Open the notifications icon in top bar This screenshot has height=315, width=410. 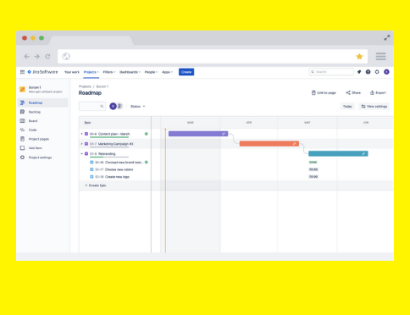point(359,72)
